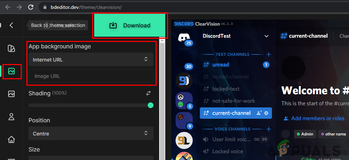The width and height of the screenshot is (349, 160).
Task: Select the highlighted green background image sidebar icon
Action: click(x=11, y=71)
